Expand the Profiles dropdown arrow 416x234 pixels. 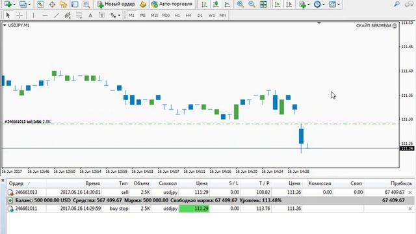(x=29, y=5)
